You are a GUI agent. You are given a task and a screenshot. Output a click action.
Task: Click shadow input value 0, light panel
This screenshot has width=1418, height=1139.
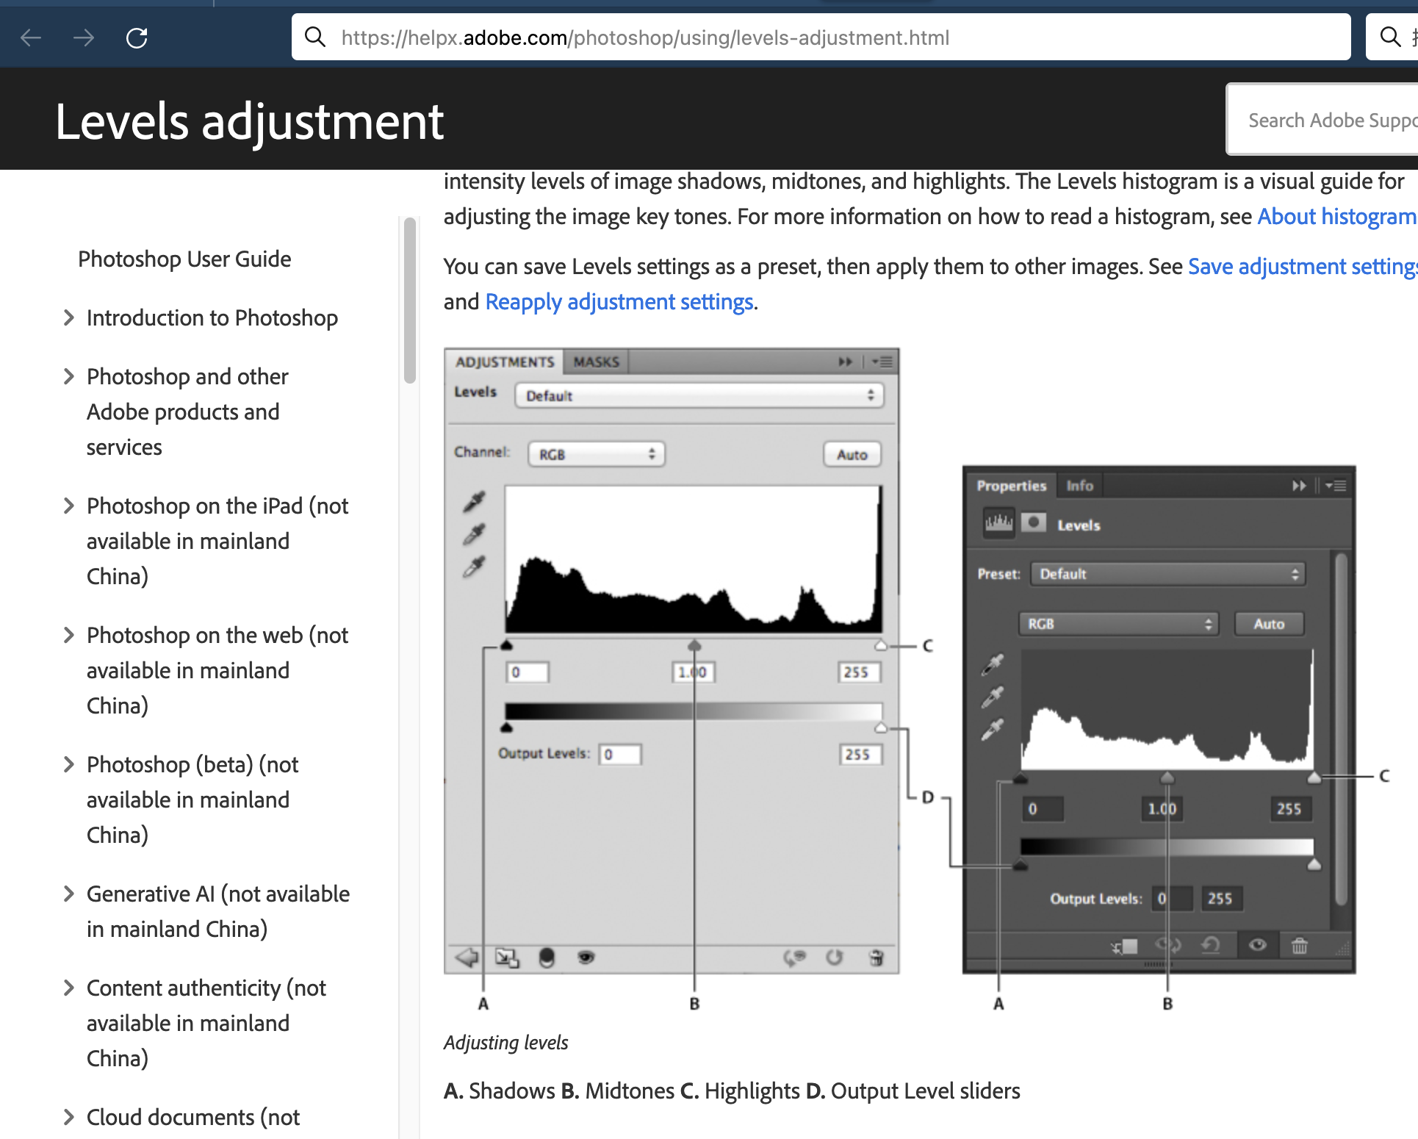528,672
